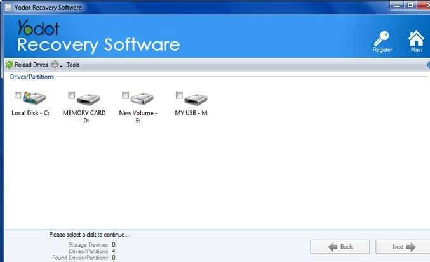Click the Reload Drives label
430x262 pixels.
31,65
